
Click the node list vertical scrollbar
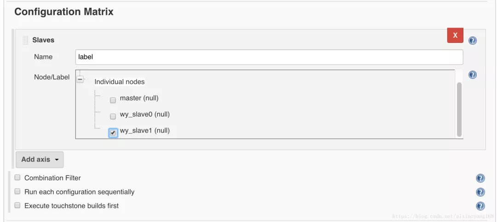pos(459,109)
